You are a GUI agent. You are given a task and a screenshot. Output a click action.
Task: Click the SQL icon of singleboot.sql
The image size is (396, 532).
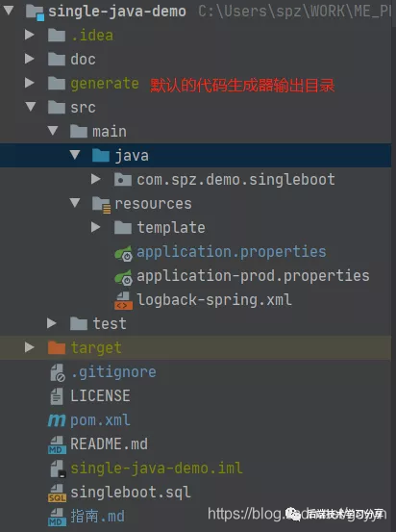pyautogui.click(x=57, y=494)
